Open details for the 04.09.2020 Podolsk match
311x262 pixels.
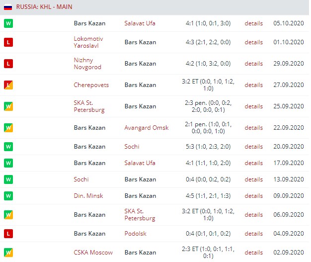[x=253, y=234]
